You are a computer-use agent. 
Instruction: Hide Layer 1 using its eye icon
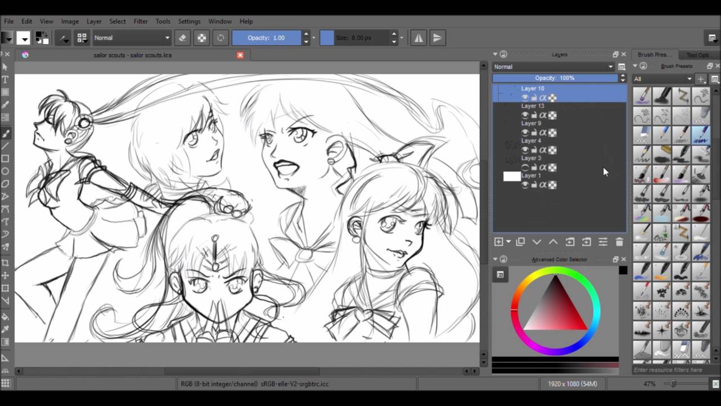pos(525,185)
